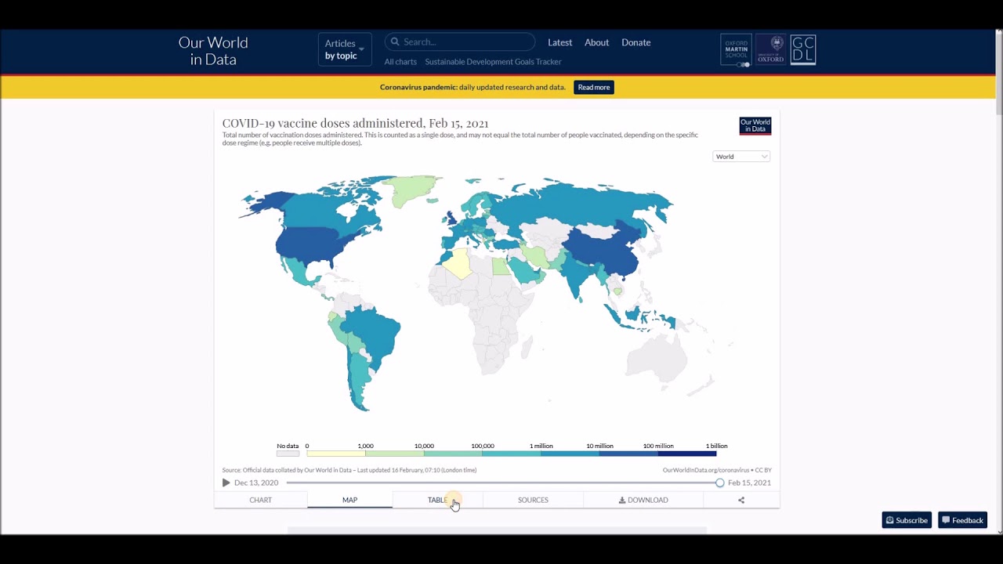Click the timeline slider handle at Feb 15, 2021

[719, 483]
